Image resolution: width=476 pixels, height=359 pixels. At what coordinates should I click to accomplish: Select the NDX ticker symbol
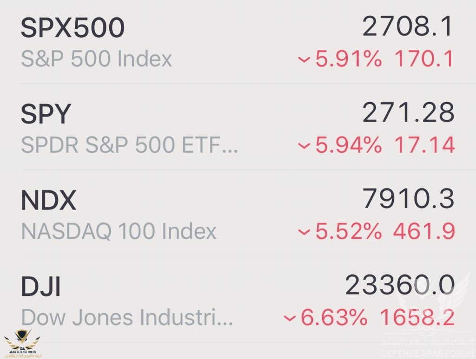pos(48,201)
